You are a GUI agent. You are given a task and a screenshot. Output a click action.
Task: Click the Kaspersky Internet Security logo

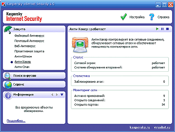pyautogui.click(x=24, y=17)
